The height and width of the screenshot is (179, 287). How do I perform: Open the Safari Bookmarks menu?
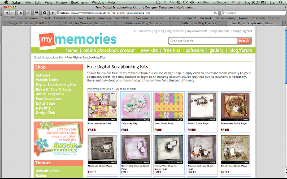click(79, 2)
